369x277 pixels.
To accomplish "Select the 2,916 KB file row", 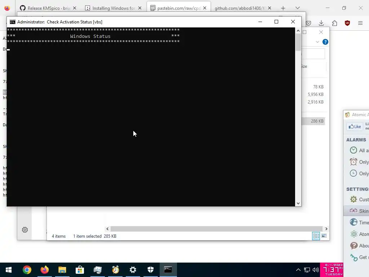I will [x=314, y=102].
